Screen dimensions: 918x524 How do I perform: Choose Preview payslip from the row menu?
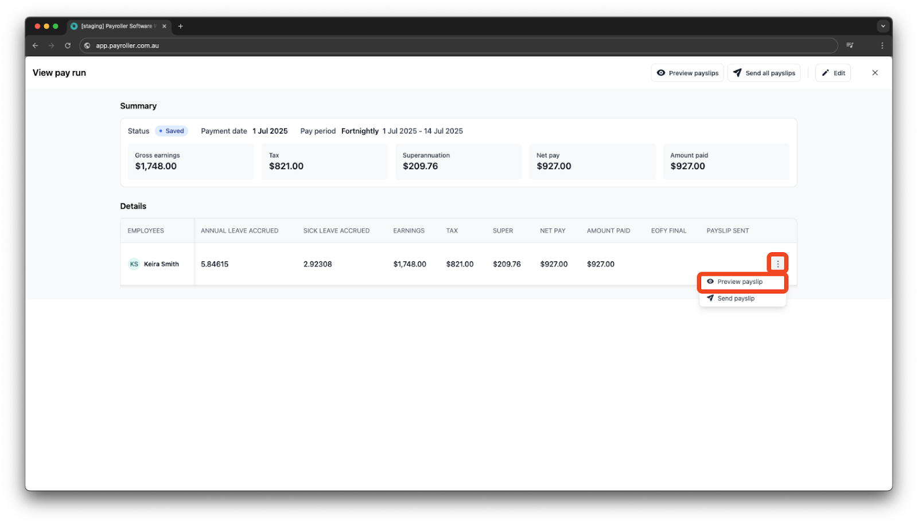click(x=742, y=282)
